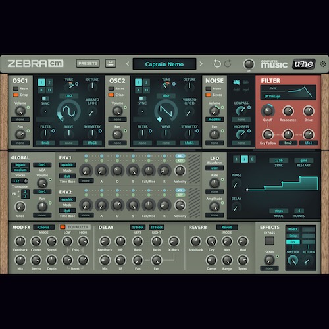The width and height of the screenshot is (329, 329).
Task: Click the Captain Nemo preset name
Action: 164,64
